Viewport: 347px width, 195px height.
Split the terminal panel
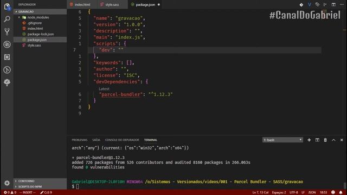coord(317,140)
